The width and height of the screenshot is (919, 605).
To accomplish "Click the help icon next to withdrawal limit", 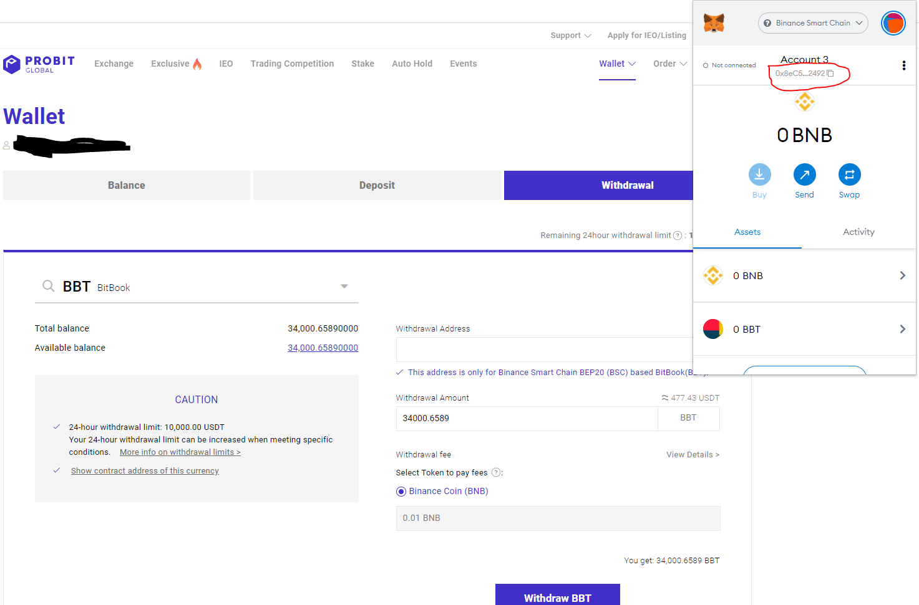I will point(678,236).
